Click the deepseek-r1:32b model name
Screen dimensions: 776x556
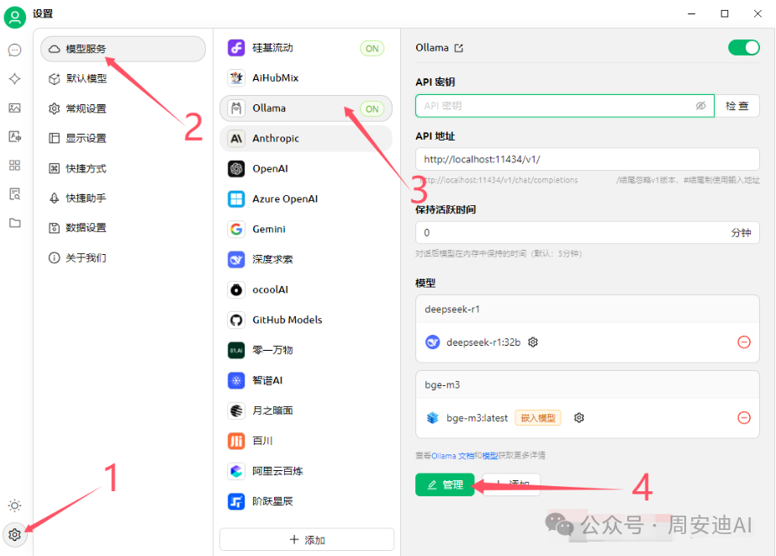(483, 342)
